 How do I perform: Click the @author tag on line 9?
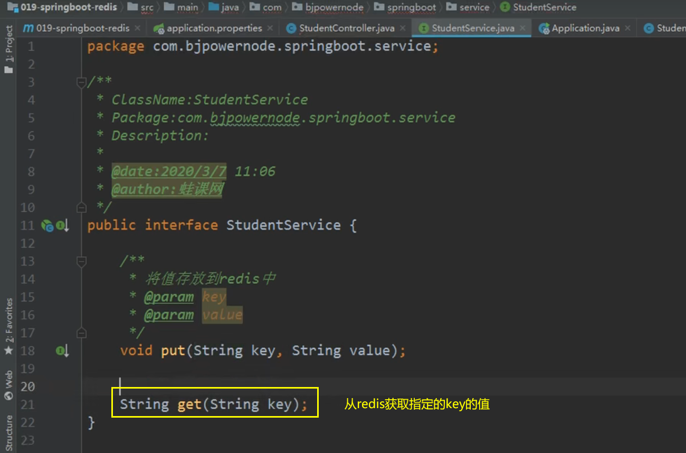click(x=167, y=189)
